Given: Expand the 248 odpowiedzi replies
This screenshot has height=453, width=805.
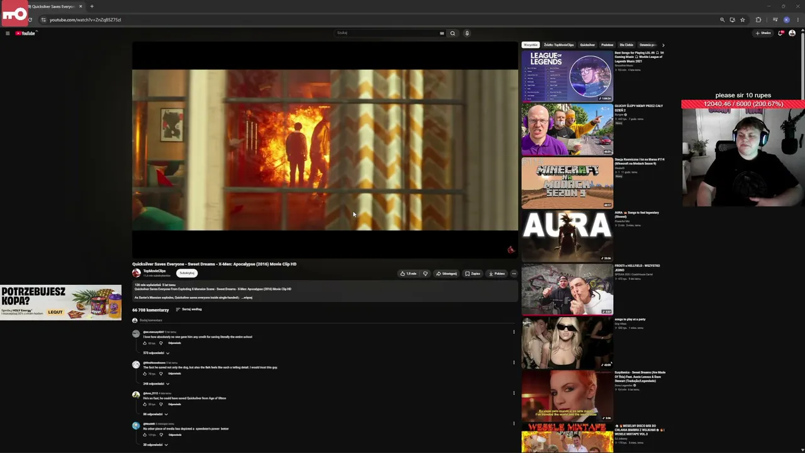Looking at the screenshot, I should pyautogui.click(x=156, y=384).
